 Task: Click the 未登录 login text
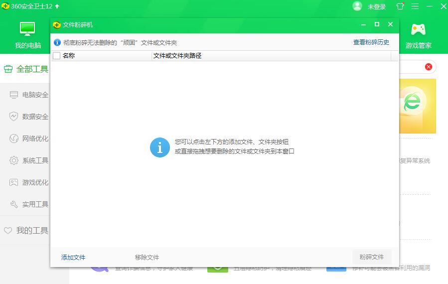pos(377,7)
